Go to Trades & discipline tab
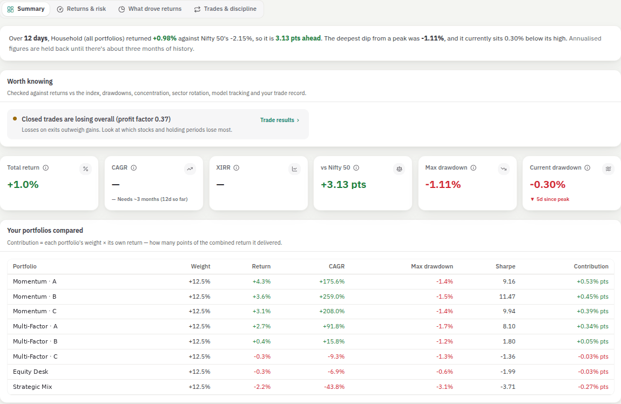The image size is (621, 404). [x=225, y=9]
